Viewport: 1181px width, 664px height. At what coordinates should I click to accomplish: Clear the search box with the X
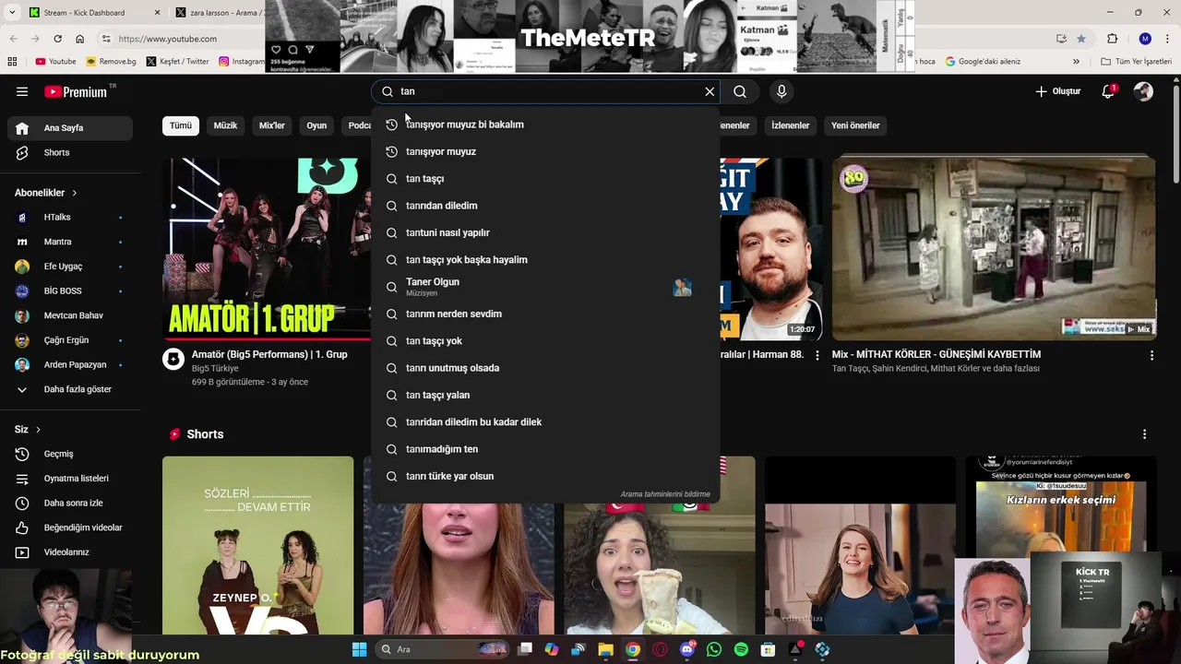click(x=710, y=91)
